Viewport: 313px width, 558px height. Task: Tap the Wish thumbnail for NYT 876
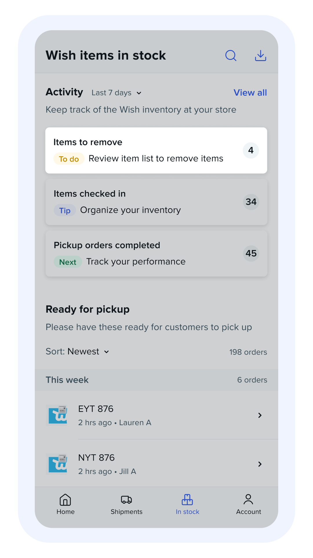(58, 464)
